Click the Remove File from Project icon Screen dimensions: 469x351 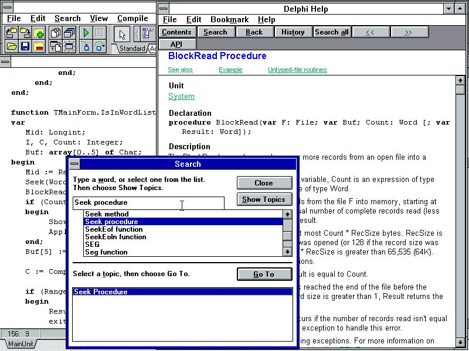(x=39, y=46)
